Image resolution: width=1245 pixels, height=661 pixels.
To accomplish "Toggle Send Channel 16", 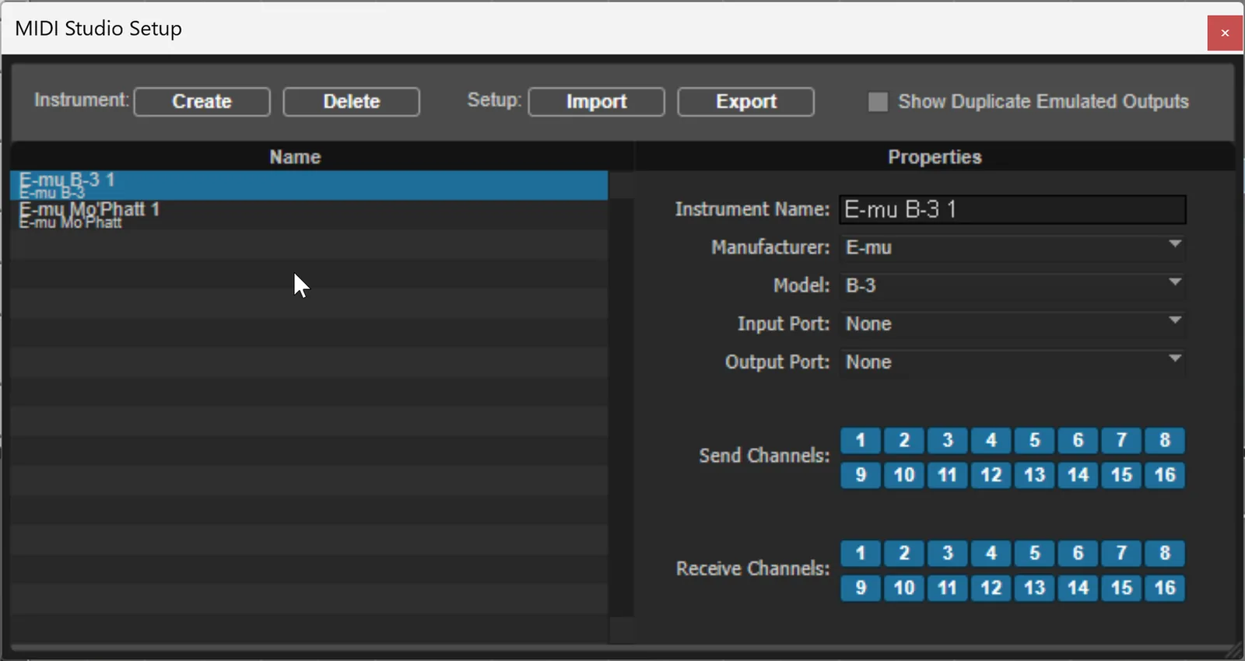I will (x=1165, y=475).
